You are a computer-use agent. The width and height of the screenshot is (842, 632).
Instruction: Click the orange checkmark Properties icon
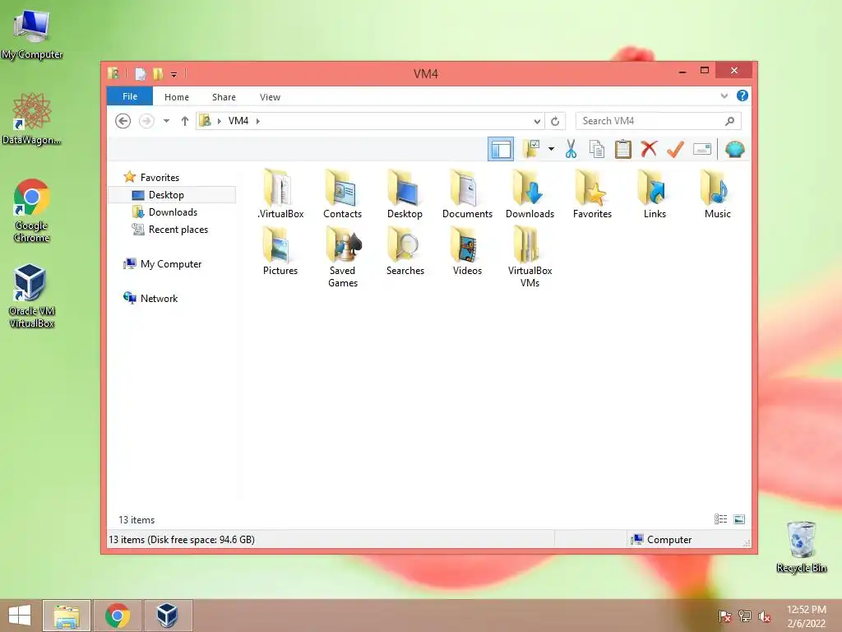(675, 150)
